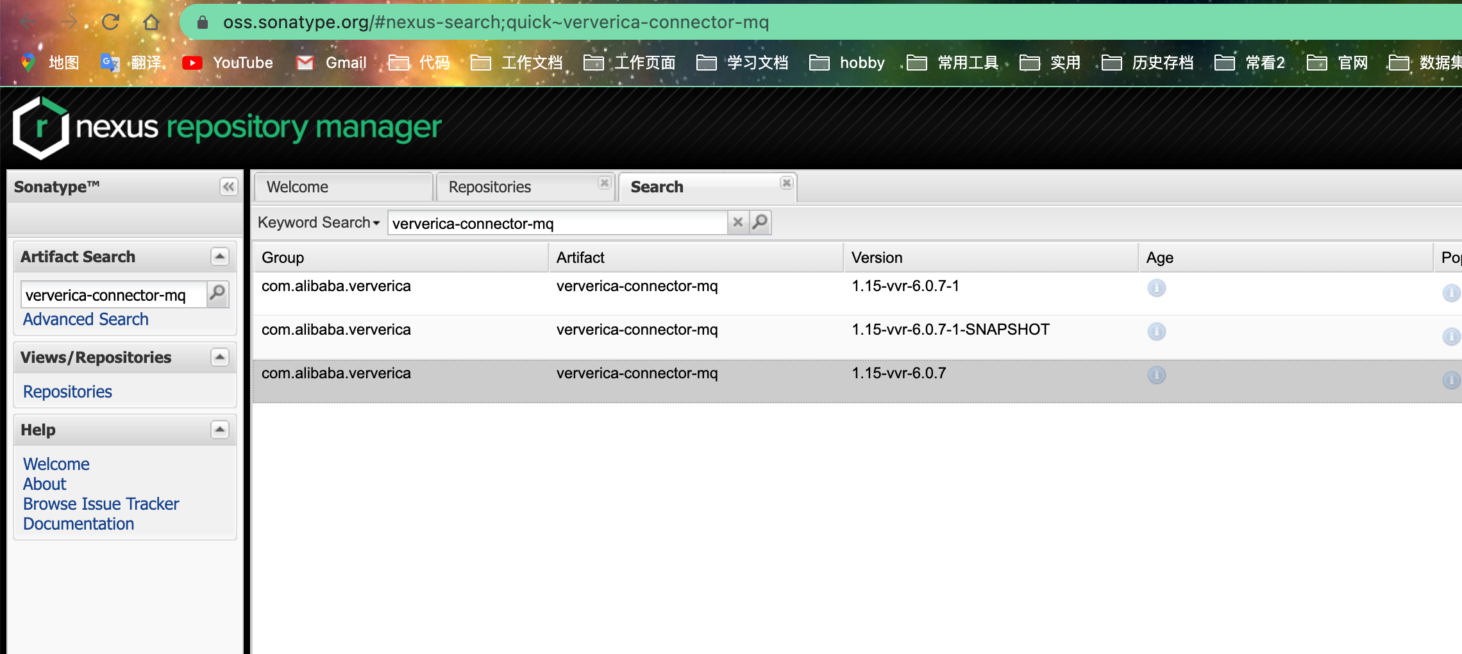This screenshot has height=654, width=1462.
Task: Click the browser back arrow
Action: click(29, 22)
